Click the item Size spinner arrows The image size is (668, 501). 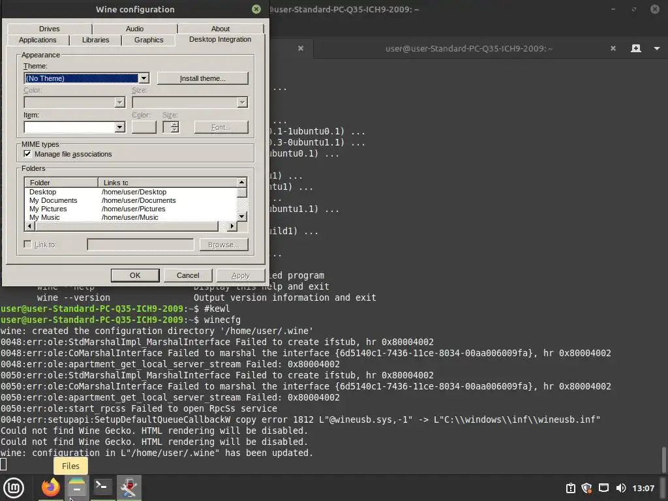[175, 127]
